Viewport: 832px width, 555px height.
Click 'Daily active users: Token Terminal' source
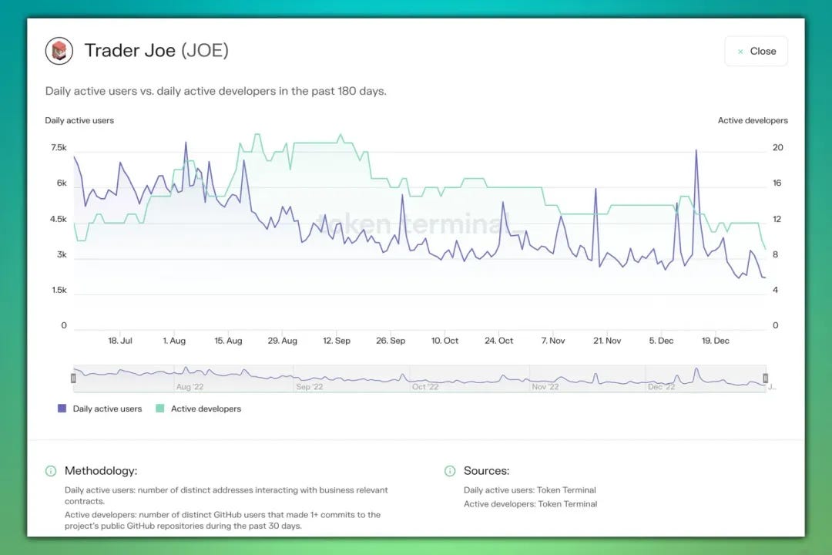(x=529, y=490)
